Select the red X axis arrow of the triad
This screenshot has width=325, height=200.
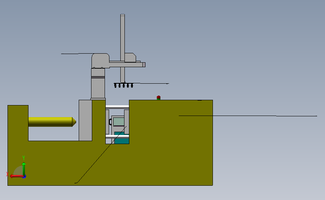16,176
